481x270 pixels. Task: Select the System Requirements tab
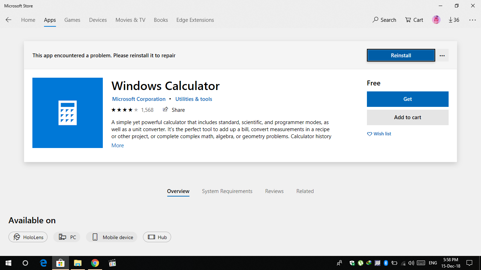pos(227,191)
